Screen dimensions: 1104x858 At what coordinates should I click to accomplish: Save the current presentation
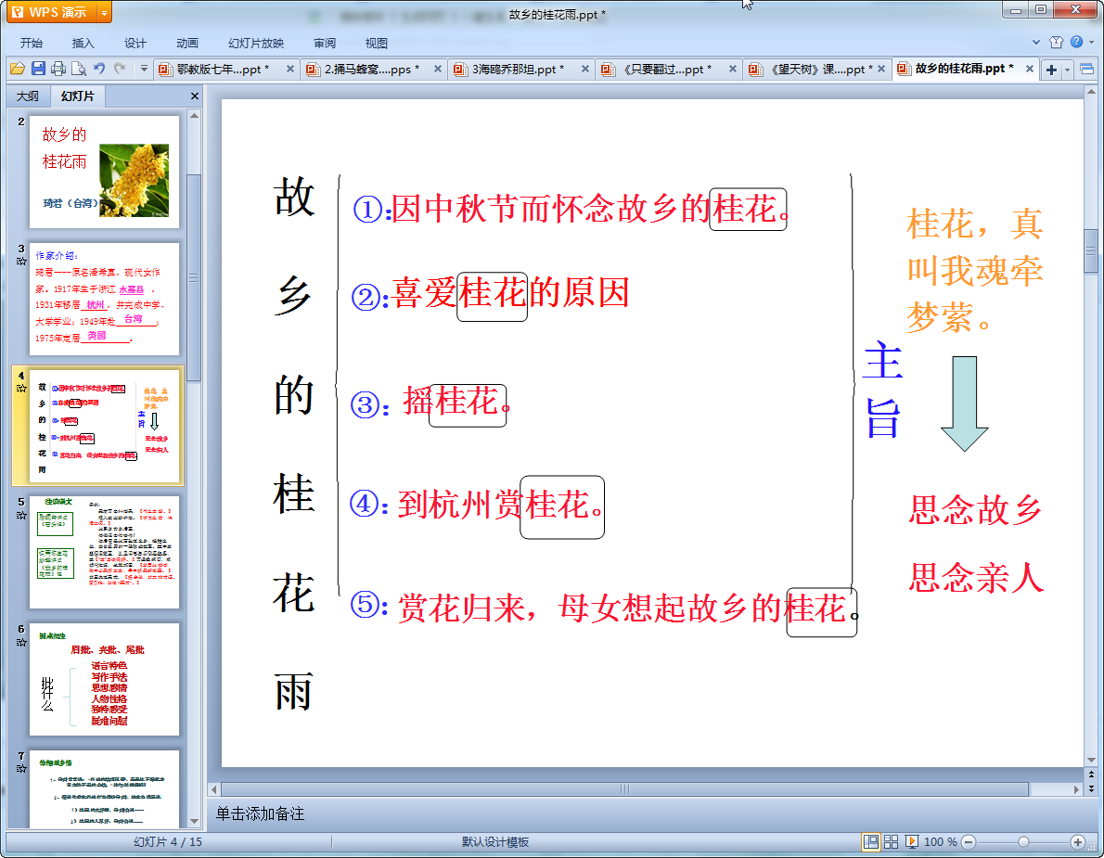click(x=38, y=68)
